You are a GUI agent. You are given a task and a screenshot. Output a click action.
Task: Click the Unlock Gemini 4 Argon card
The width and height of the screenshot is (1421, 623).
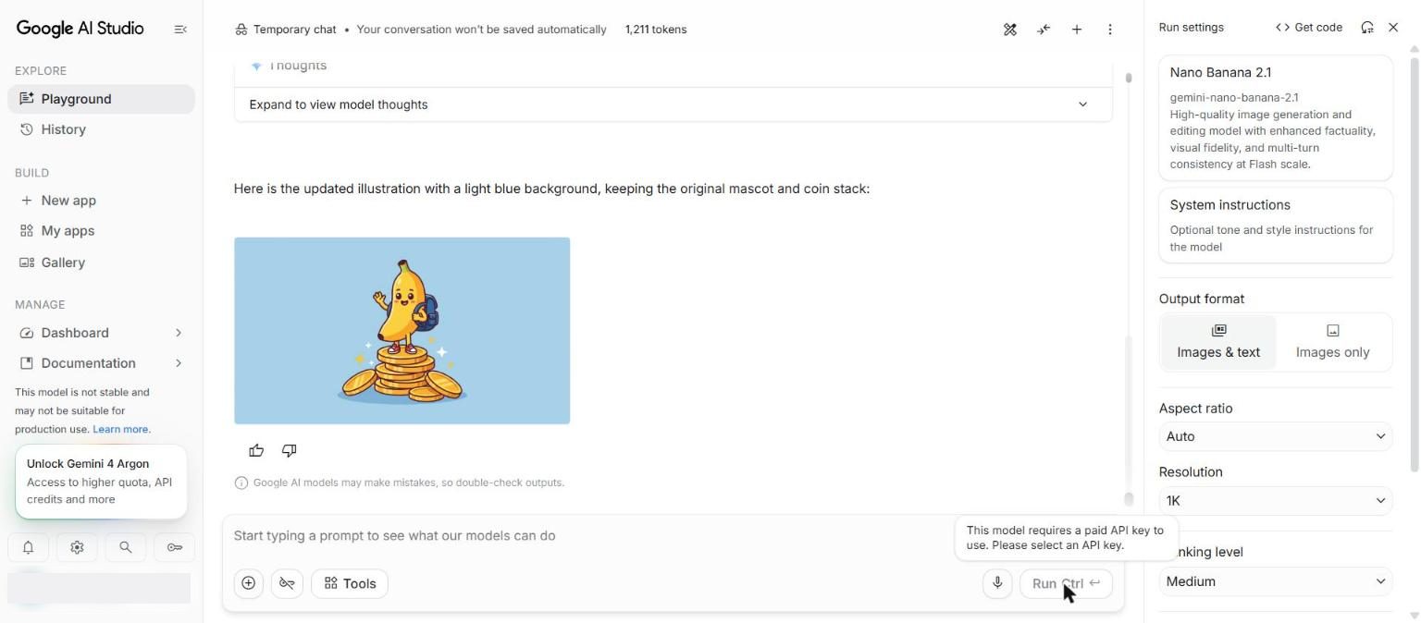(101, 482)
